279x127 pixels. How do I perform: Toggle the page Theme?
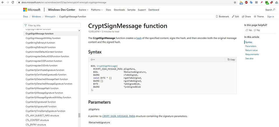(259, 17)
